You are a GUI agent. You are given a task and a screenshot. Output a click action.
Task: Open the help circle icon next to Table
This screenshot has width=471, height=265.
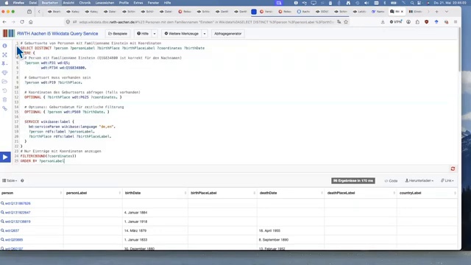coord(22,180)
